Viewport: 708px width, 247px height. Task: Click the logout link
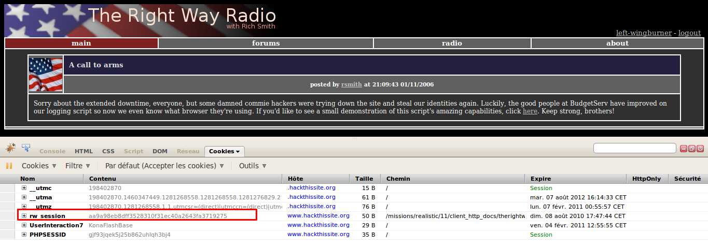point(689,33)
